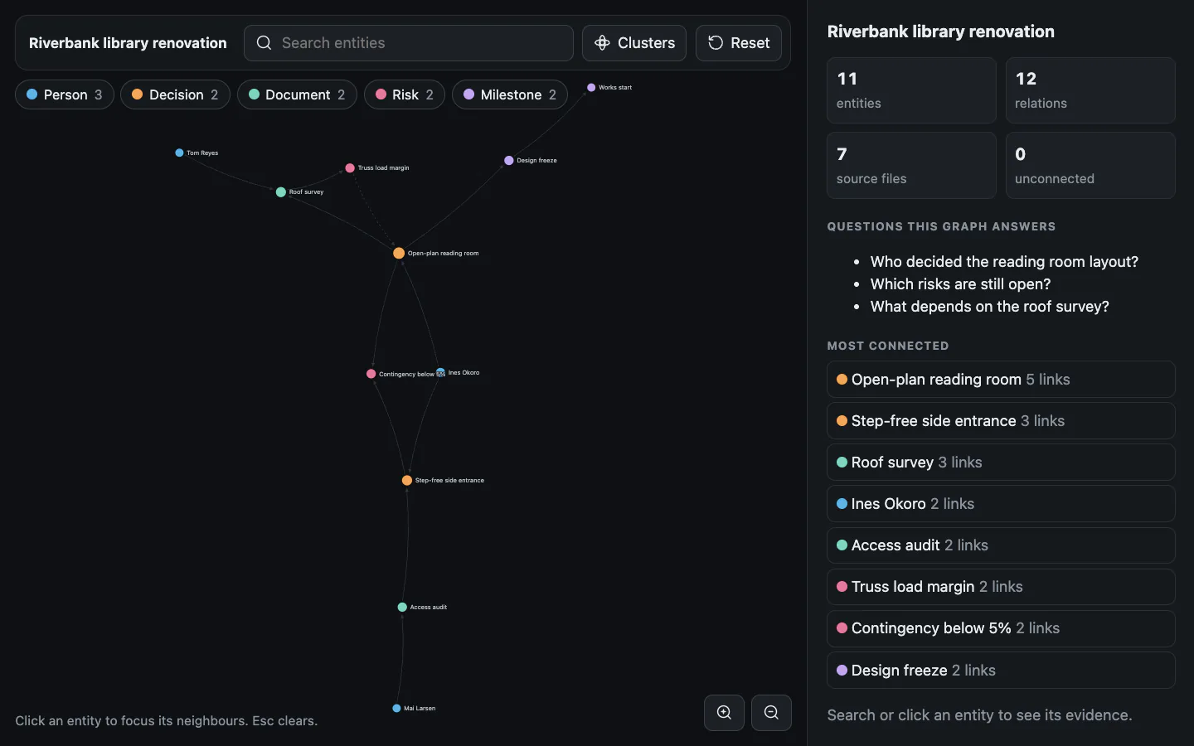
Task: Select the Tom Reyes node
Action: click(179, 153)
